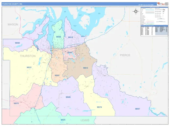This screenshot has width=170, height=127.
Task: Click the 'City' population symbol in the legend
Action: [164, 10]
